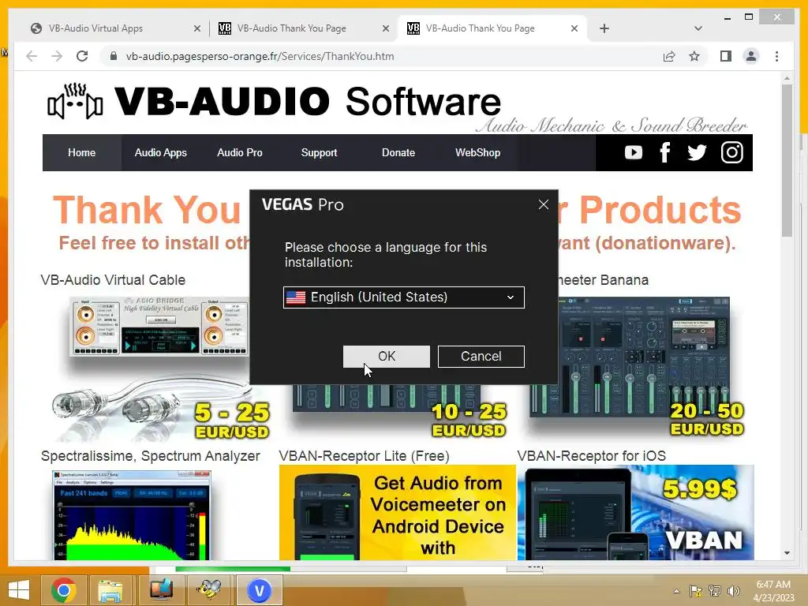Click OK in the VEGAS Pro dialog
Screen dimensions: 808x606
tap(387, 356)
